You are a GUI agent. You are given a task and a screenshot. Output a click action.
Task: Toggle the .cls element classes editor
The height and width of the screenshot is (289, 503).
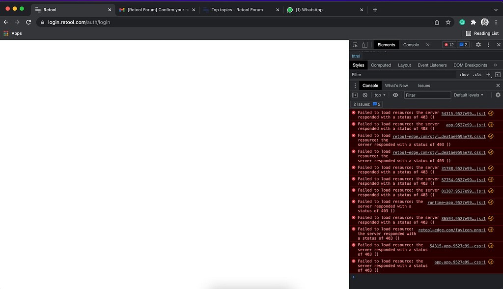(477, 75)
